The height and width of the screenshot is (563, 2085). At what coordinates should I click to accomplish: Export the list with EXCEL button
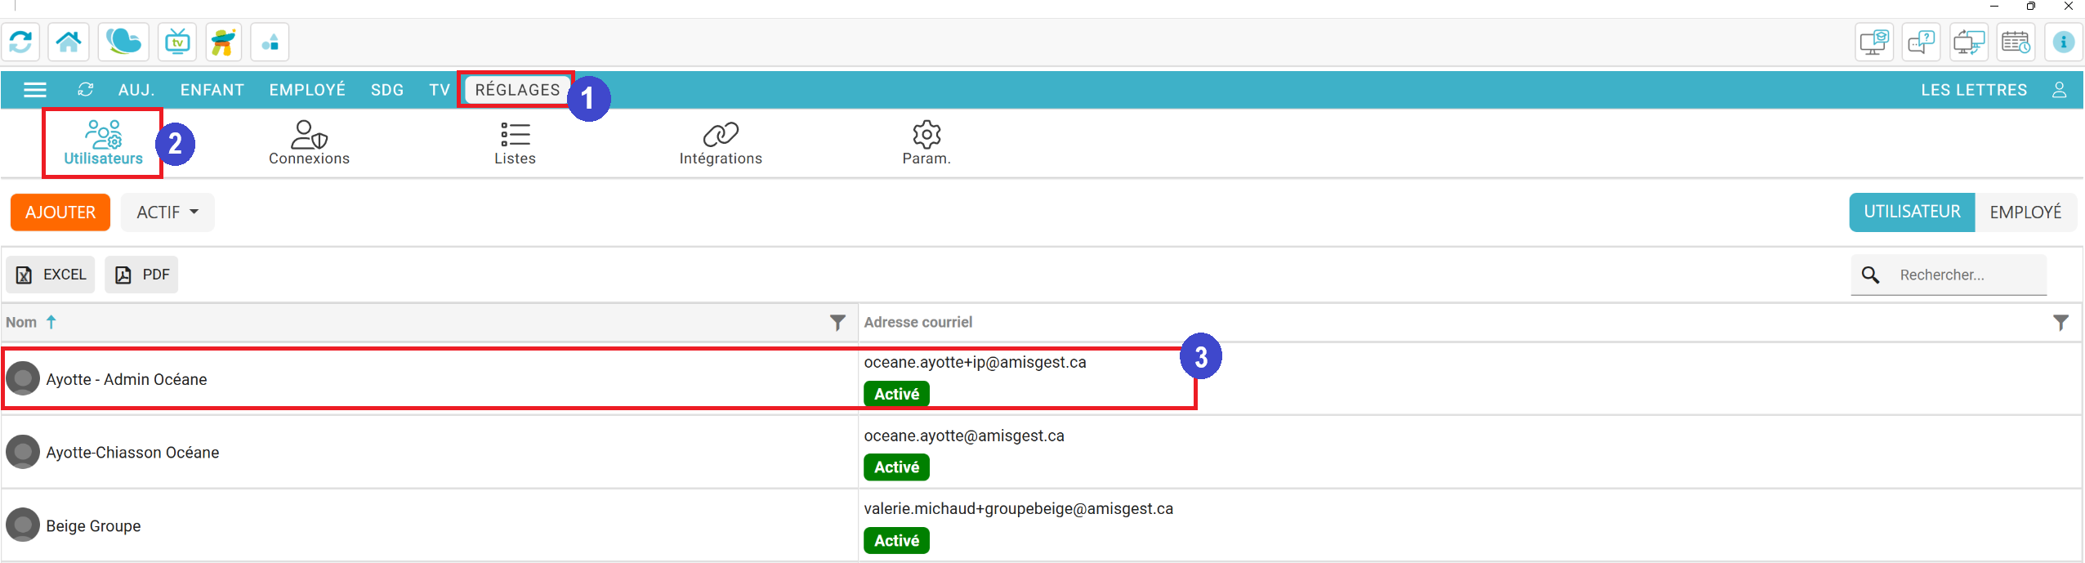(51, 275)
